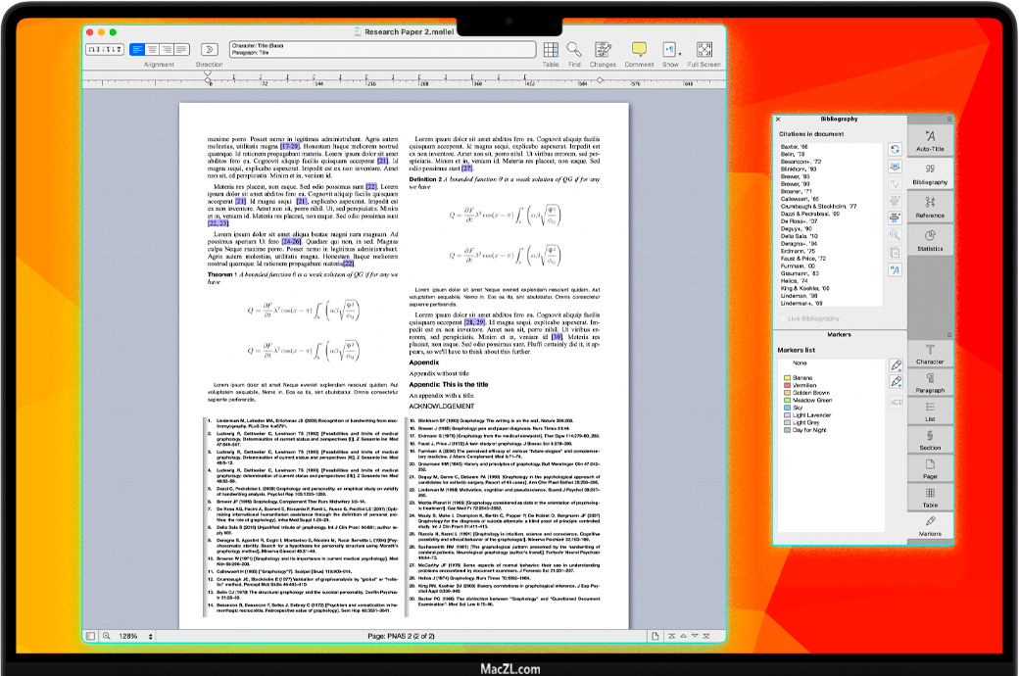Select citation 'King & Koehler, '00'
This screenshot has height=676, width=1019.
807,289
